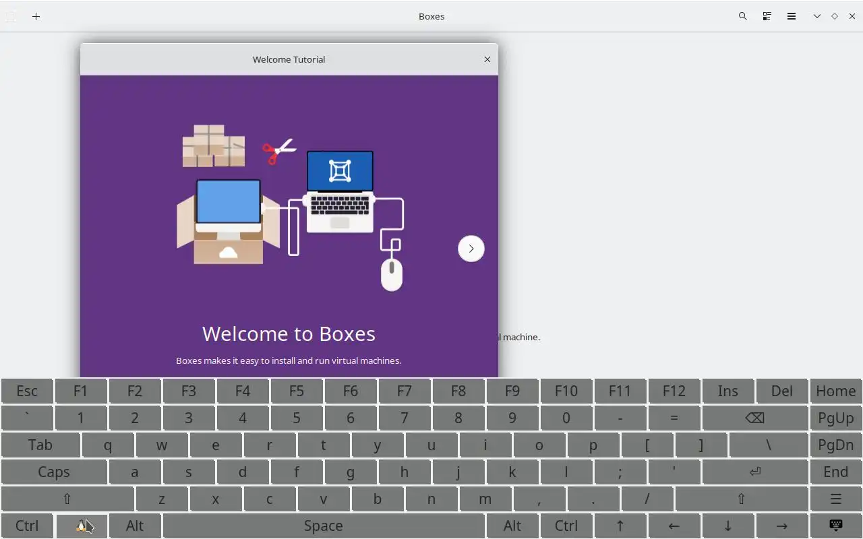Toggle the Shift key beside the slash key
The width and height of the screenshot is (863, 539).
pos(742,499)
